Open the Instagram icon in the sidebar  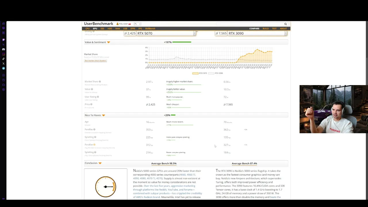(3, 54)
